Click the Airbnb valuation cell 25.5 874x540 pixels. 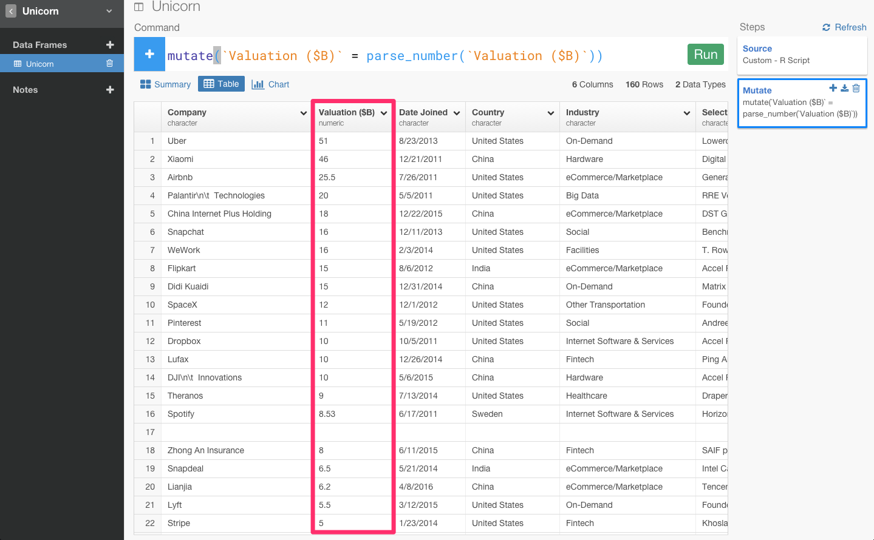click(352, 177)
